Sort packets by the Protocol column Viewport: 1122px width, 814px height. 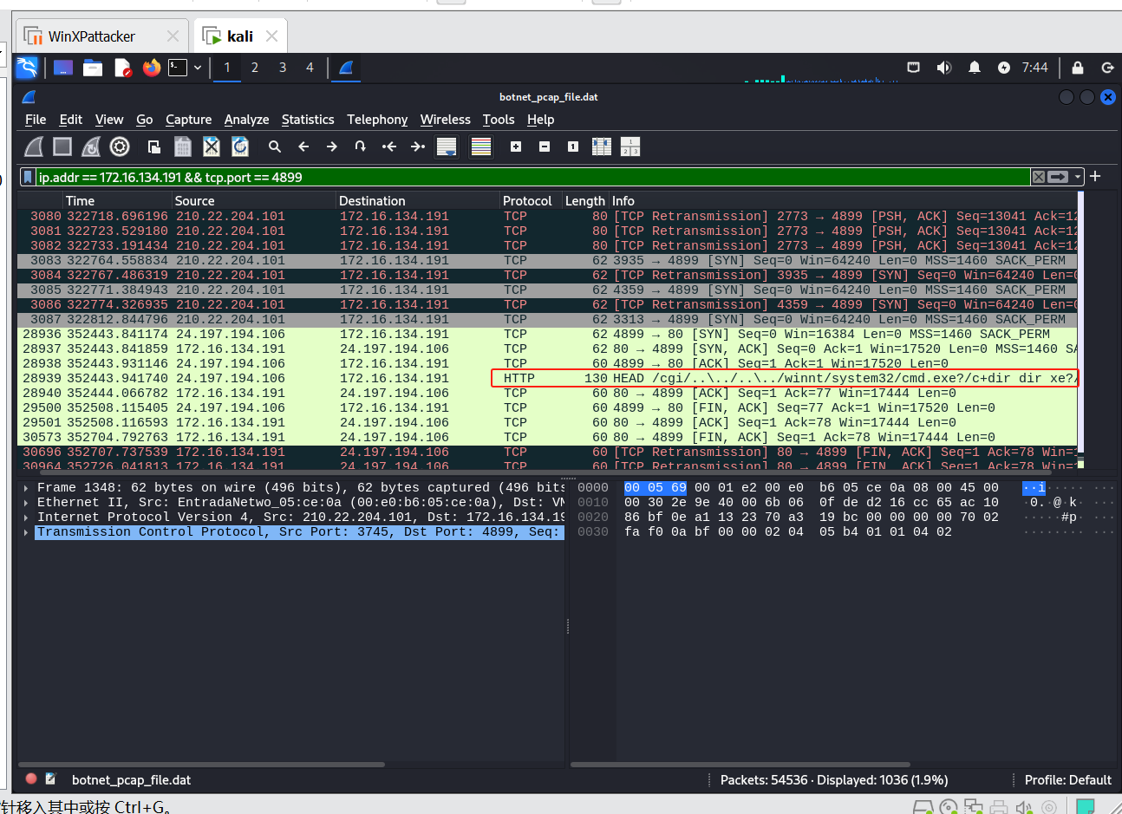pyautogui.click(x=532, y=200)
